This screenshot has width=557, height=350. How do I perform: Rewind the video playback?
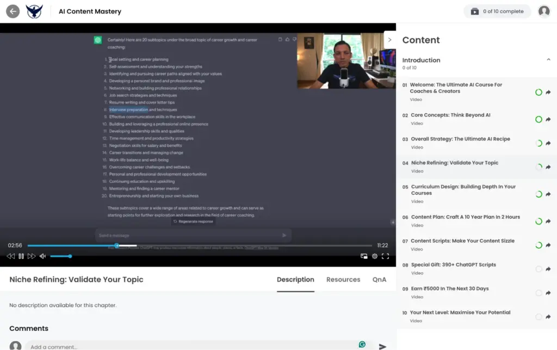11,256
